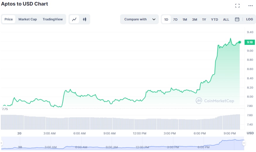Click the 9:00 PM axis label
256x152 pixels.
(x=230, y=133)
